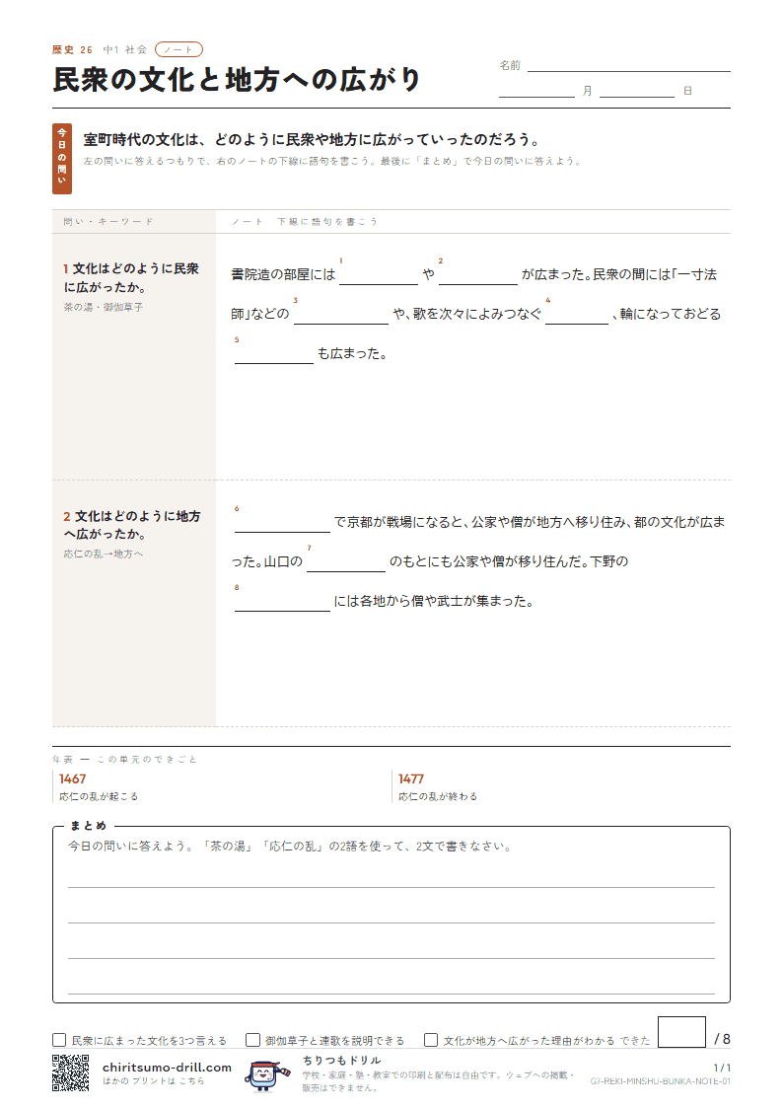The height and width of the screenshot is (1108, 783).
Task: Click the 年表 この単元のできごと label
Action: (124, 760)
